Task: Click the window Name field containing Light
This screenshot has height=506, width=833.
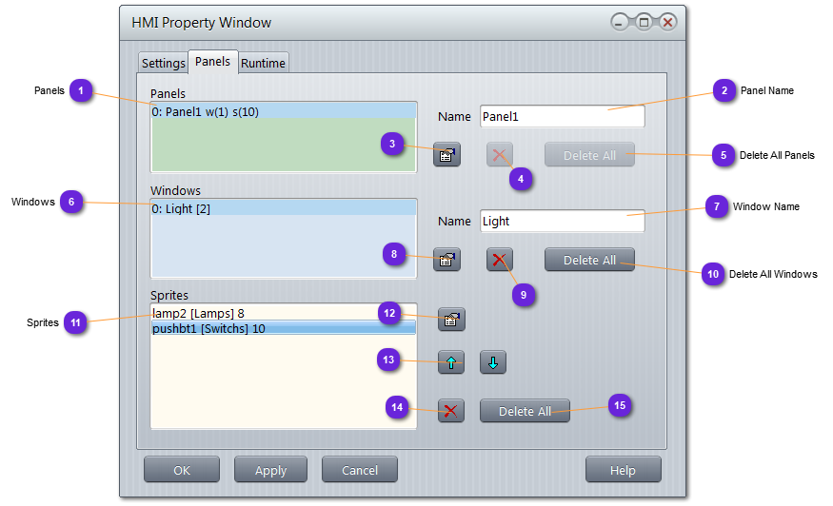Action: point(562,222)
